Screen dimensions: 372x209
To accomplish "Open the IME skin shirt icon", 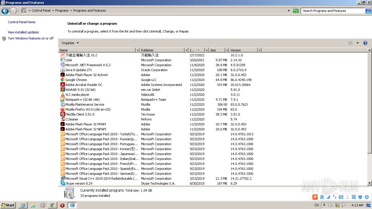I will tap(360, 197).
